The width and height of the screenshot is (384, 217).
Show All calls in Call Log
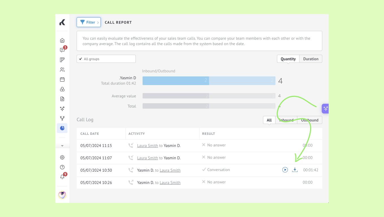pos(269,120)
